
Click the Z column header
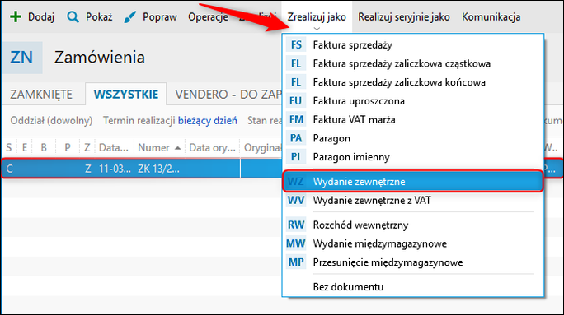[x=87, y=147]
